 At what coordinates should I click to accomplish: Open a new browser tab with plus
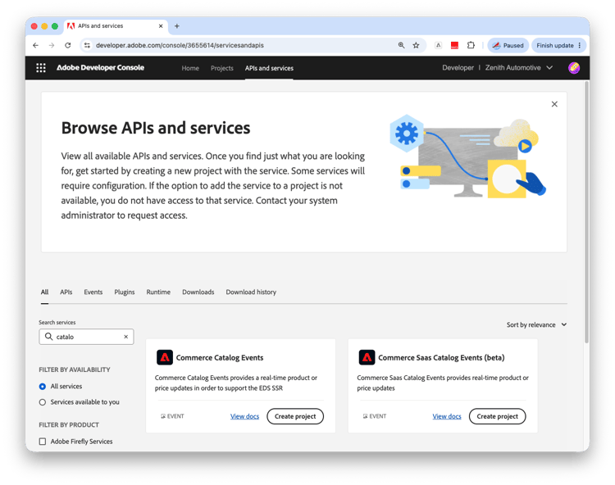[177, 26]
